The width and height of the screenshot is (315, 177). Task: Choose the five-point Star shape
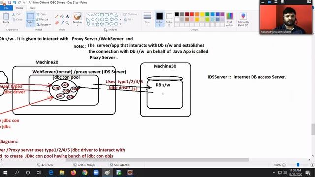pos(97,24)
